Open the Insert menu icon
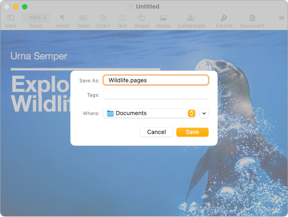The height and width of the screenshot is (217, 288). click(x=62, y=18)
